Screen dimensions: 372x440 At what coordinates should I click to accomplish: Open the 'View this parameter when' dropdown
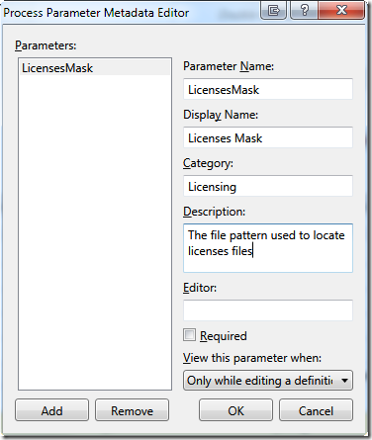click(x=268, y=381)
